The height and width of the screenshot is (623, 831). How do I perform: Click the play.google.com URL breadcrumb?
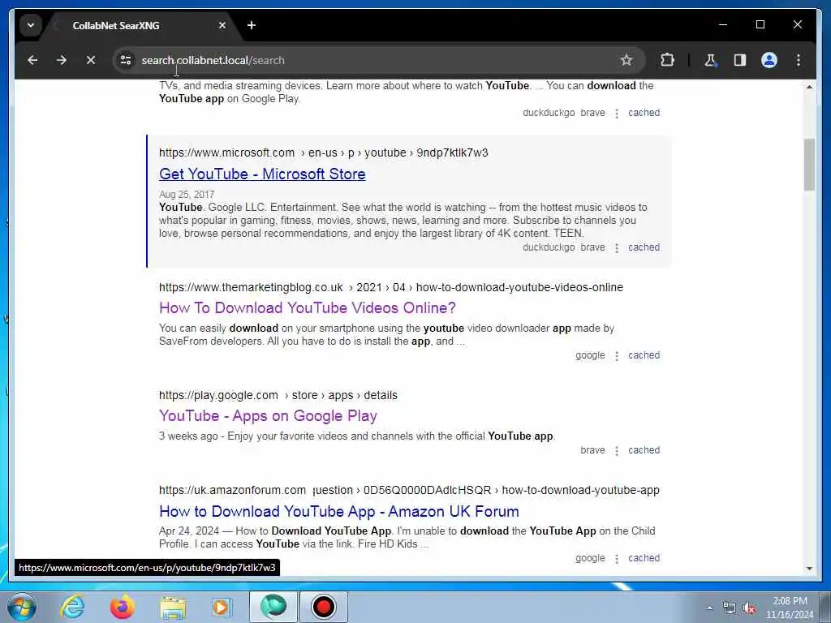(x=278, y=395)
